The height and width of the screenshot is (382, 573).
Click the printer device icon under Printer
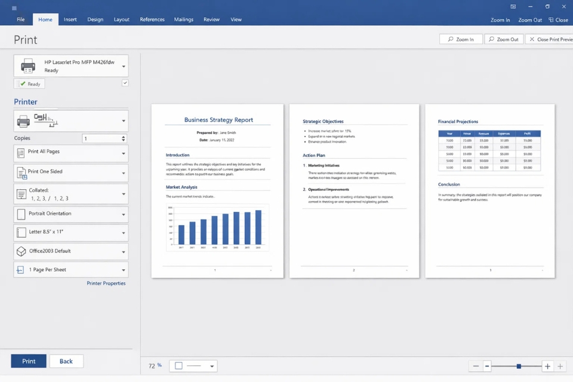23,120
